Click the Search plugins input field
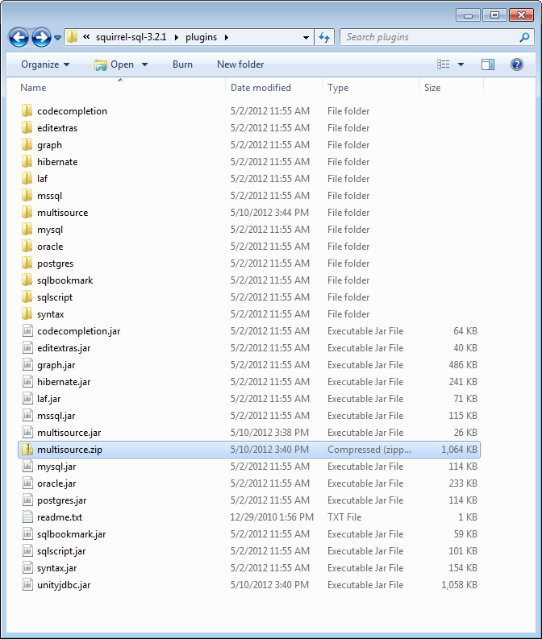The width and height of the screenshot is (542, 639). pos(427,37)
